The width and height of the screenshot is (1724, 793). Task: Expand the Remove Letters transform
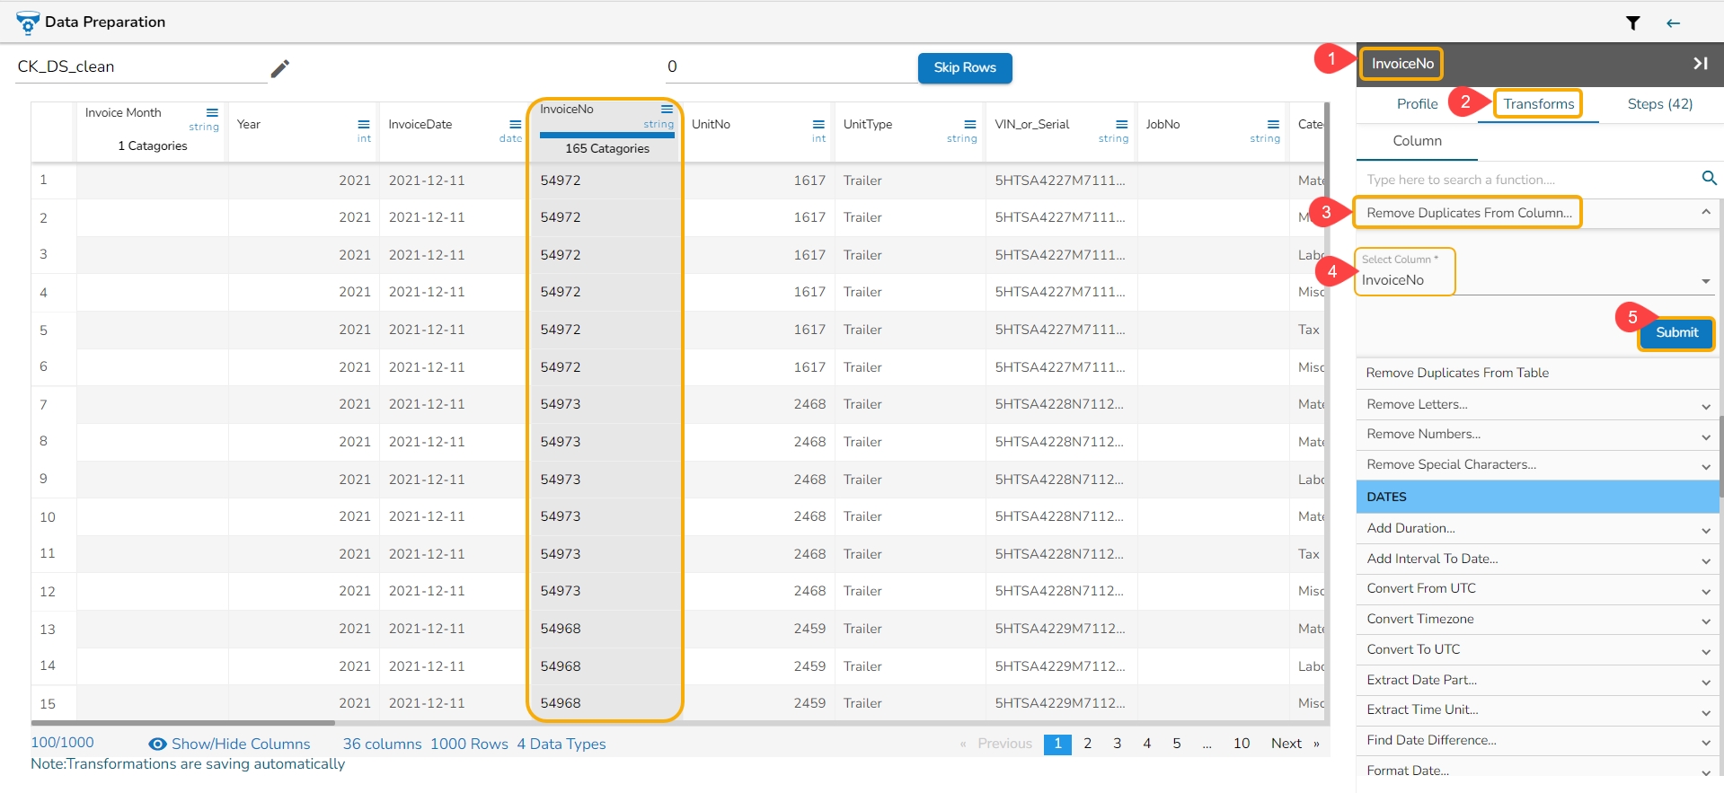coord(1704,406)
